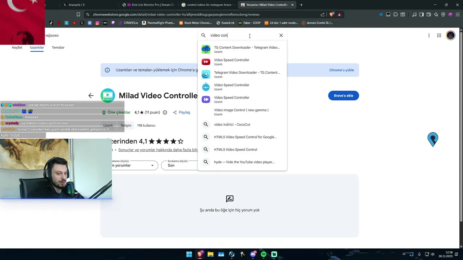Expand the 'Son' sort order dropdown
The height and width of the screenshot is (260, 463).
click(x=180, y=165)
